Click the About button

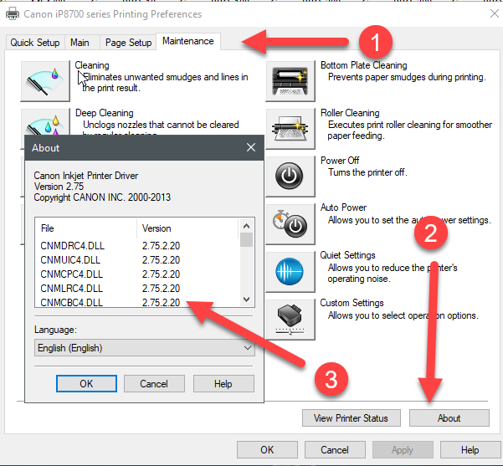coord(449,417)
